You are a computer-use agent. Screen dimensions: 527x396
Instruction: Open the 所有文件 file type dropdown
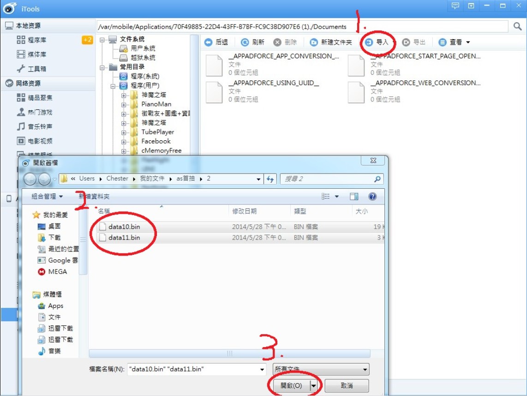point(321,369)
